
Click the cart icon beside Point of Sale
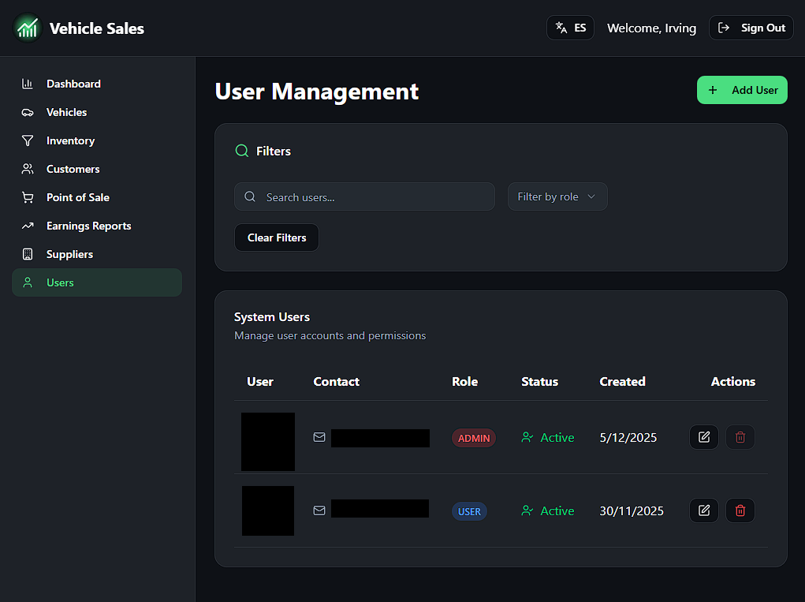[x=28, y=198]
